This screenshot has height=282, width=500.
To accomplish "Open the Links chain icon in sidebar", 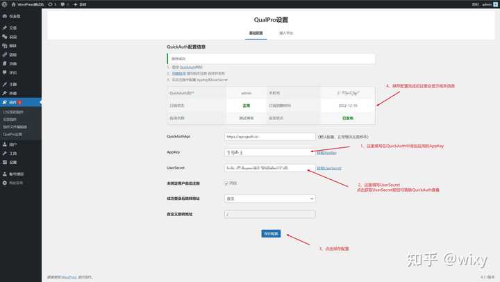I will click(x=5, y=55).
